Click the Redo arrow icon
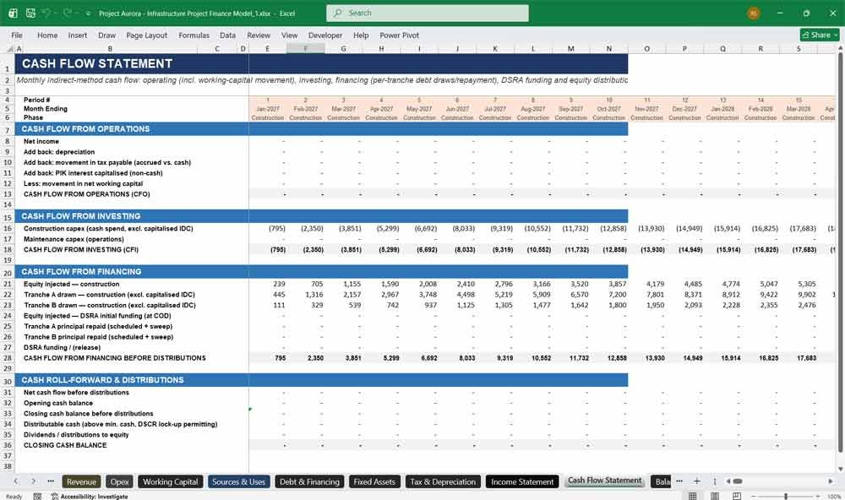The width and height of the screenshot is (845, 500). (x=66, y=13)
